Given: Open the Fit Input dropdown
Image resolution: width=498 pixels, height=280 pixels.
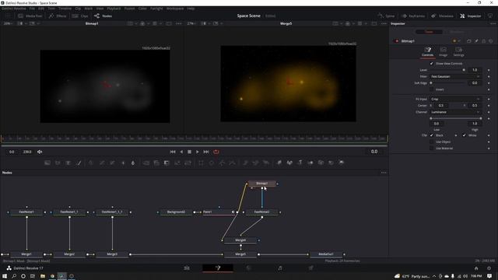Looking at the screenshot, I should point(455,99).
